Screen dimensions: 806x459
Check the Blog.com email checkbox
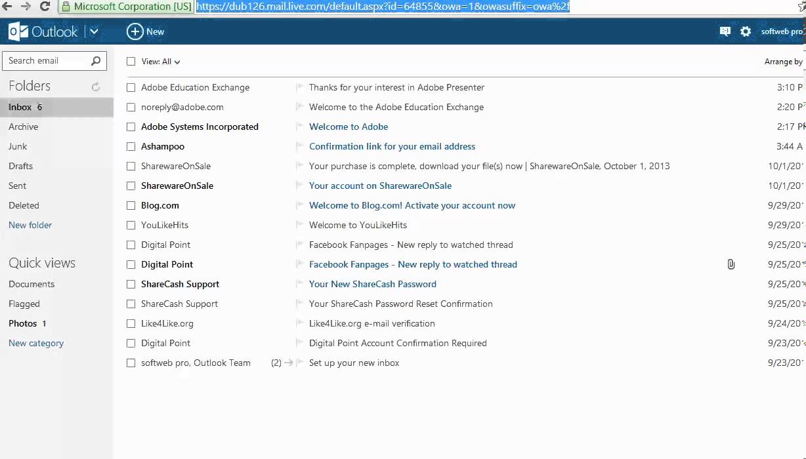click(131, 205)
